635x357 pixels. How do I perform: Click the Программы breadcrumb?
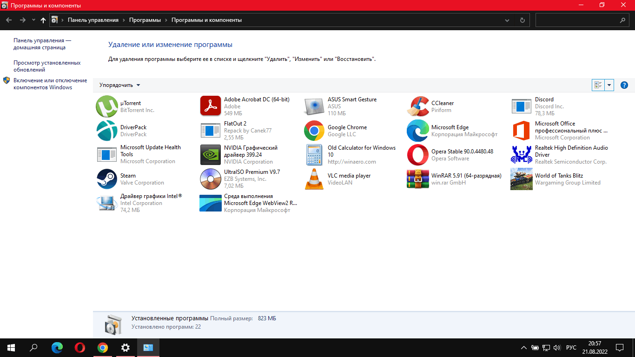tap(145, 20)
